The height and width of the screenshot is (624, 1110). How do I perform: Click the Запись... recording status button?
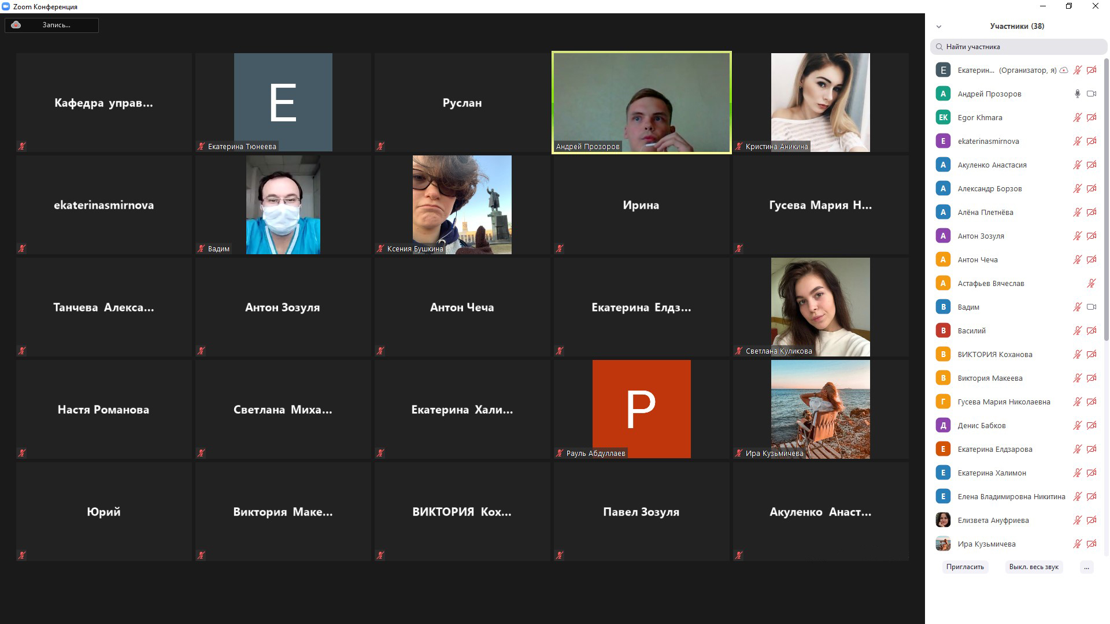pyautogui.click(x=51, y=25)
